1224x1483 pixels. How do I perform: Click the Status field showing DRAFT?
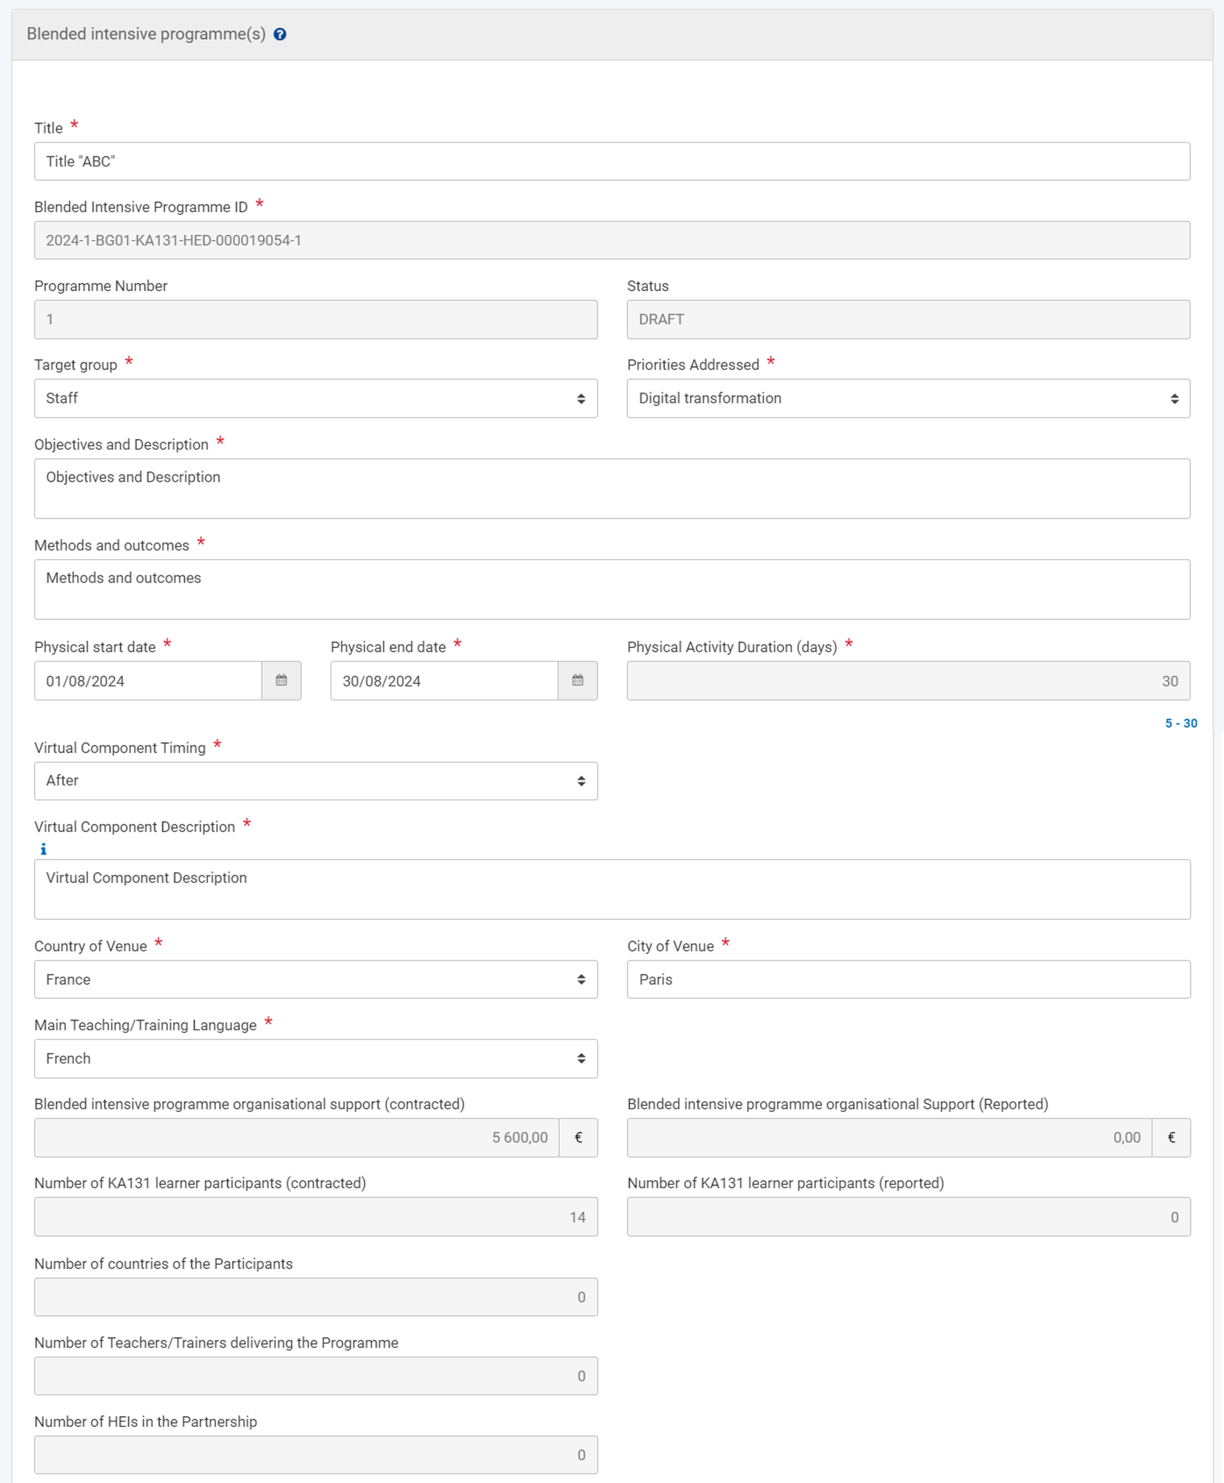908,319
